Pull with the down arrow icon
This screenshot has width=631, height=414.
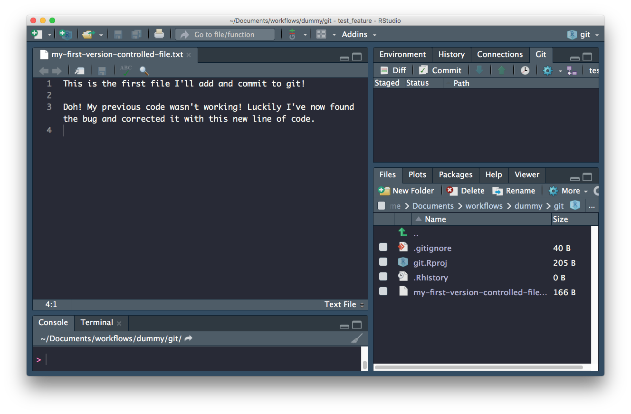pos(479,70)
